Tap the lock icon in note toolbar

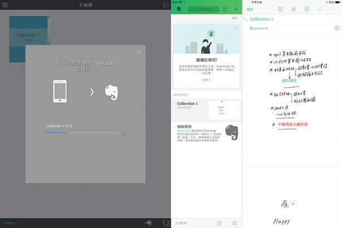[294, 9]
